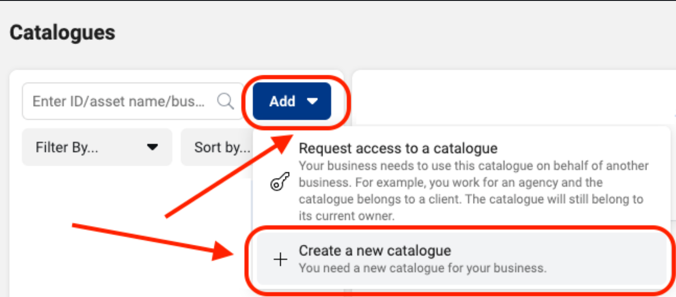
Task: Click the 'Filter By...' label text
Action: click(67, 147)
